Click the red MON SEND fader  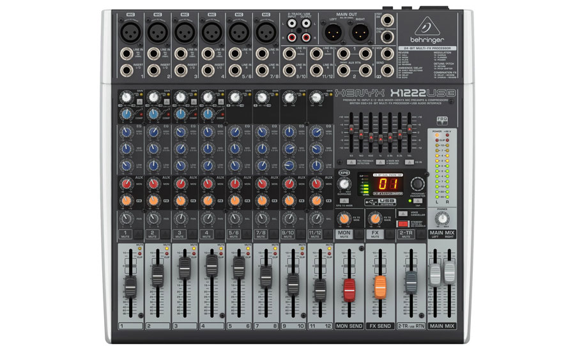pyautogui.click(x=349, y=290)
